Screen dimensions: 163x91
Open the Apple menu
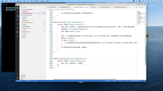2,1
